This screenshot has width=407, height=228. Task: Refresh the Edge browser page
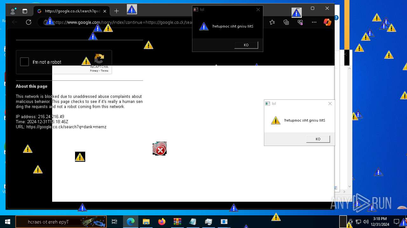29,22
